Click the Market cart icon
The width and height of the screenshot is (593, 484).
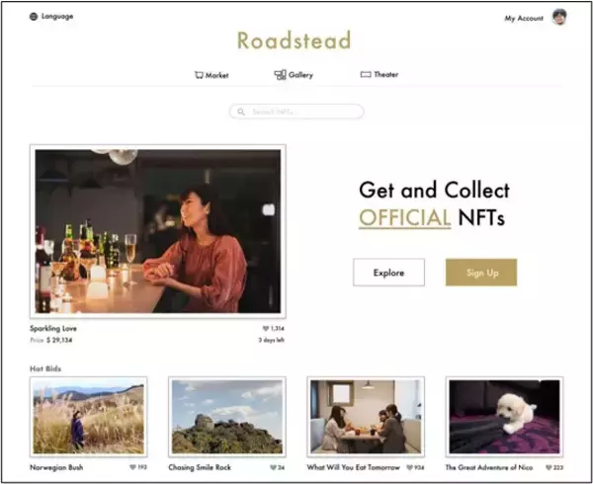199,75
